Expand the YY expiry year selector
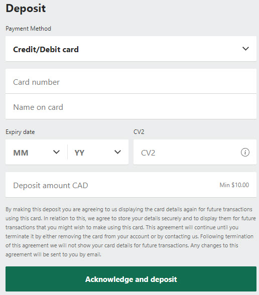Image resolution: width=259 pixels, height=295 pixels. coord(98,152)
